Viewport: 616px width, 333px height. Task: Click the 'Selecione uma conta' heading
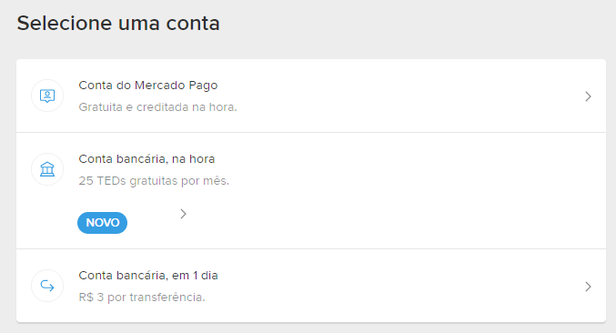(118, 23)
